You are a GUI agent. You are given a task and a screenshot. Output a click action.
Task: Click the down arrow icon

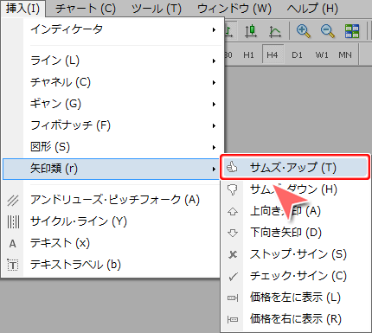coord(233,233)
